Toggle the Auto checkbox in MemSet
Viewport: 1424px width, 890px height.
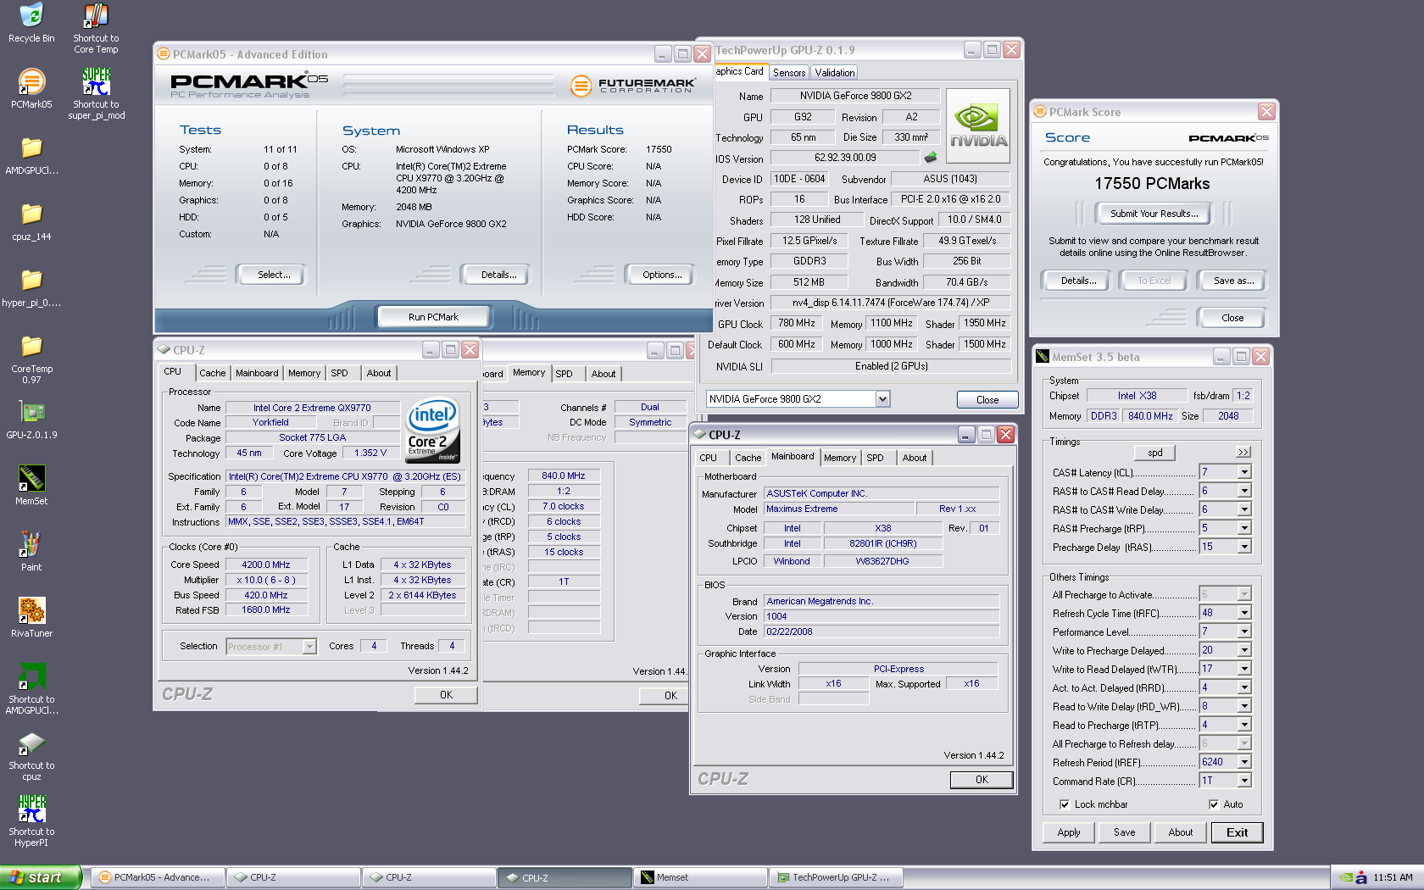point(1214,804)
